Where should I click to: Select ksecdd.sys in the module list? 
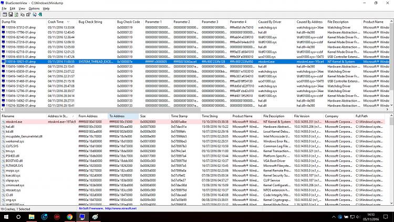pos(13,175)
